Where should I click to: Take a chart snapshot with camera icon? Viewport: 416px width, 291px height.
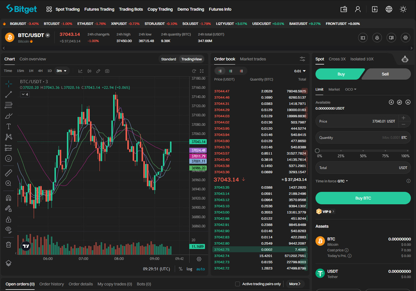pyautogui.click(x=107, y=71)
